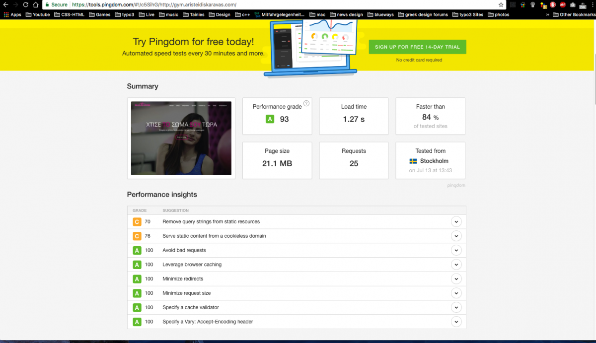The height and width of the screenshot is (343, 596).
Task: Open the Youtube bookmarks folder
Action: click(x=38, y=14)
